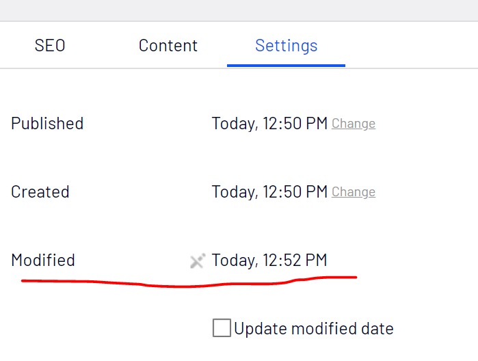Screen dimensions: 478x361
Task: Click the gray header bar above tabs
Action: (x=239, y=10)
